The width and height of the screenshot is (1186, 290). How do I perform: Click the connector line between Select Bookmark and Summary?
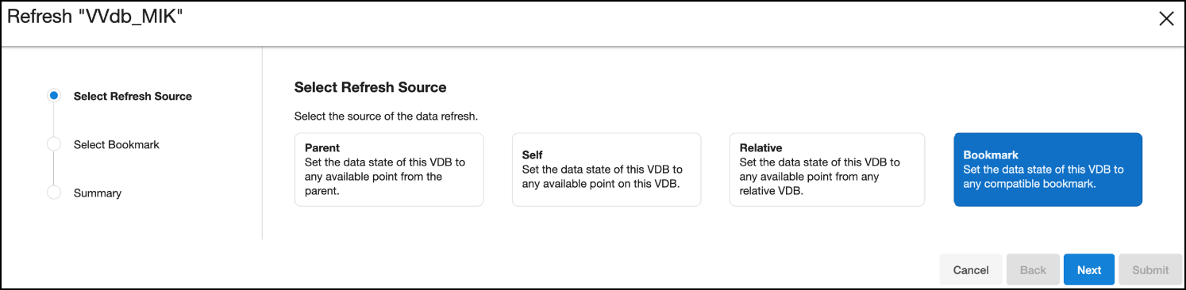54,169
